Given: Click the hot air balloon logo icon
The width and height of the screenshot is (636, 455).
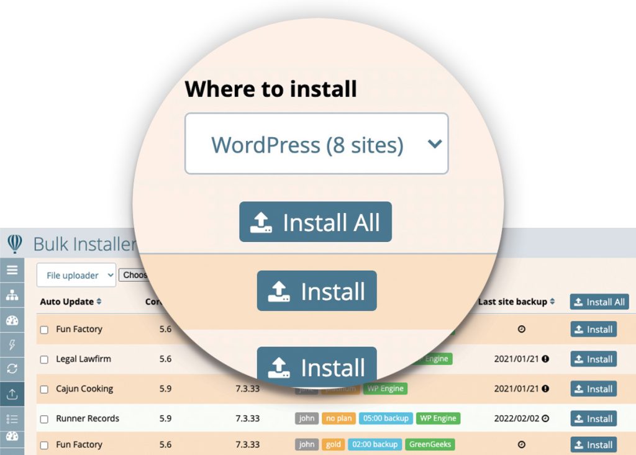Looking at the screenshot, I should click(x=15, y=244).
